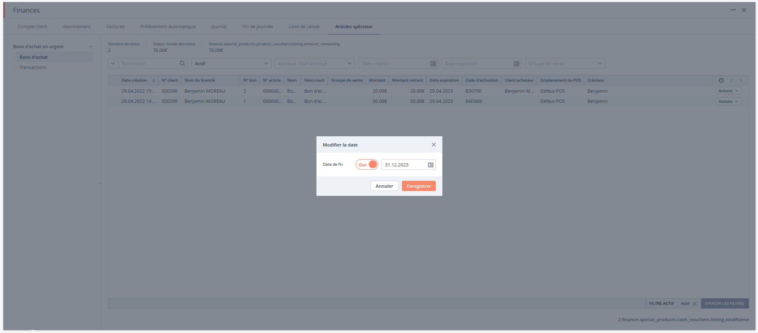This screenshot has height=333, width=758.
Task: Click the Montant restant column header
Action: point(407,80)
